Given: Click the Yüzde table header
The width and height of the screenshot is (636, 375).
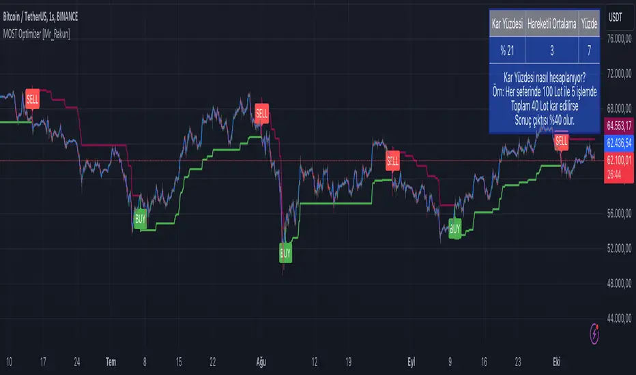Looking at the screenshot, I should tap(589, 24).
